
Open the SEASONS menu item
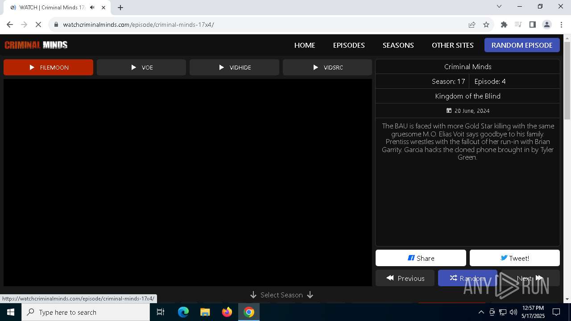click(398, 45)
